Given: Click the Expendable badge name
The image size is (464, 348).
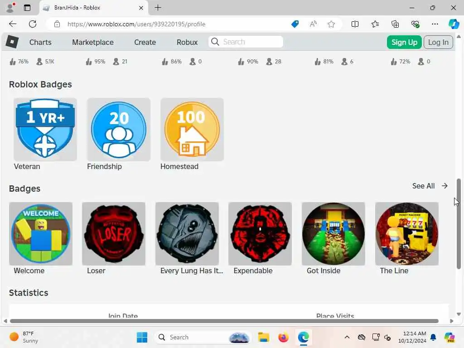Looking at the screenshot, I should pos(253,271).
